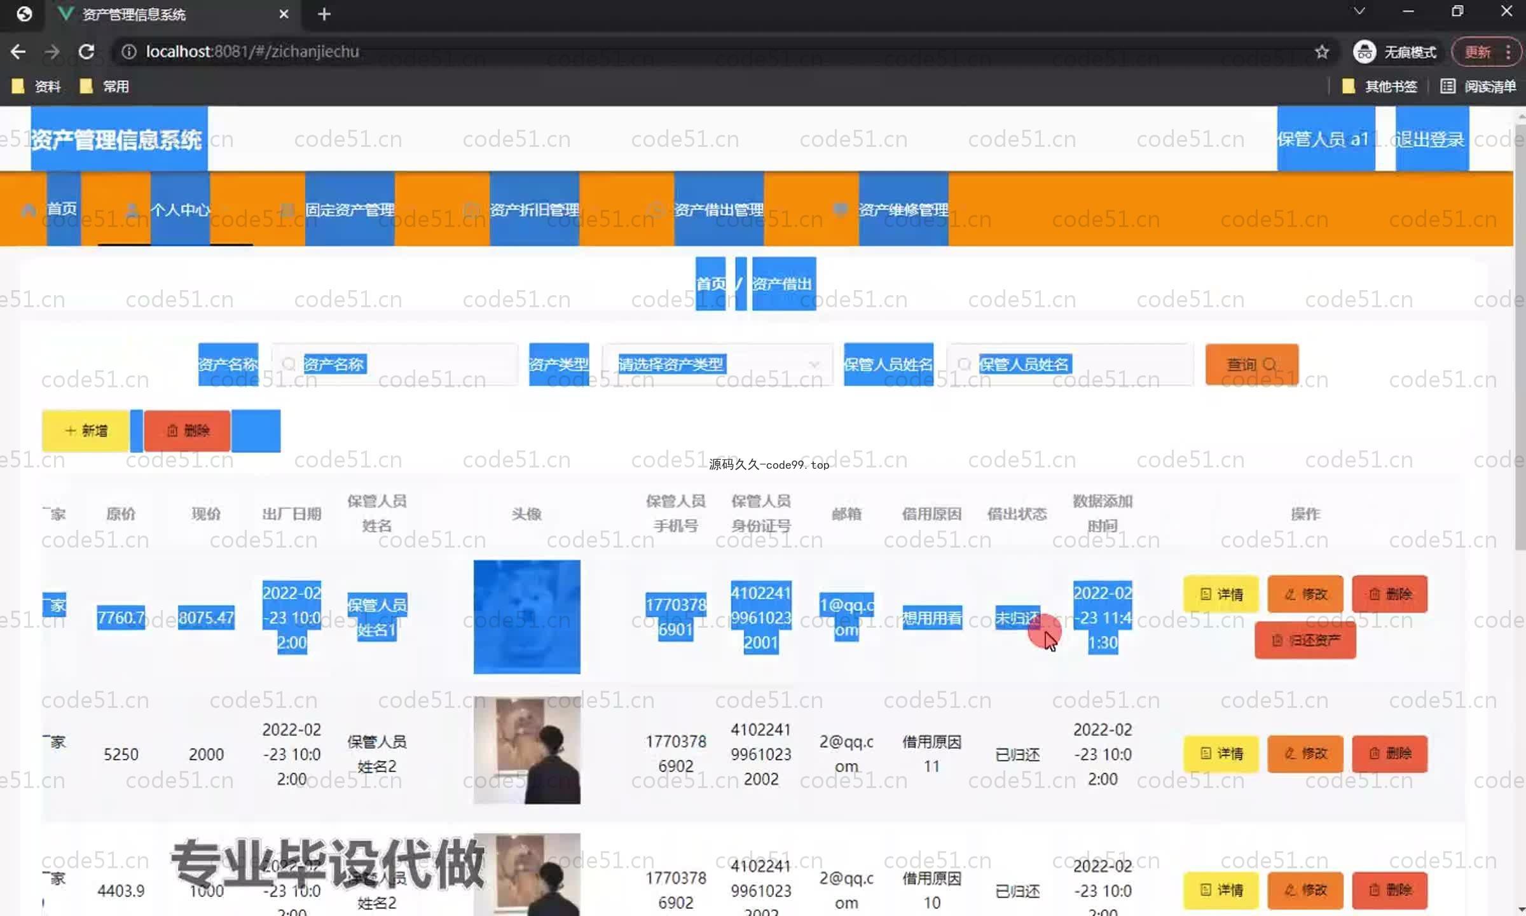Click the address bar URL
The width and height of the screenshot is (1526, 916).
tap(252, 52)
